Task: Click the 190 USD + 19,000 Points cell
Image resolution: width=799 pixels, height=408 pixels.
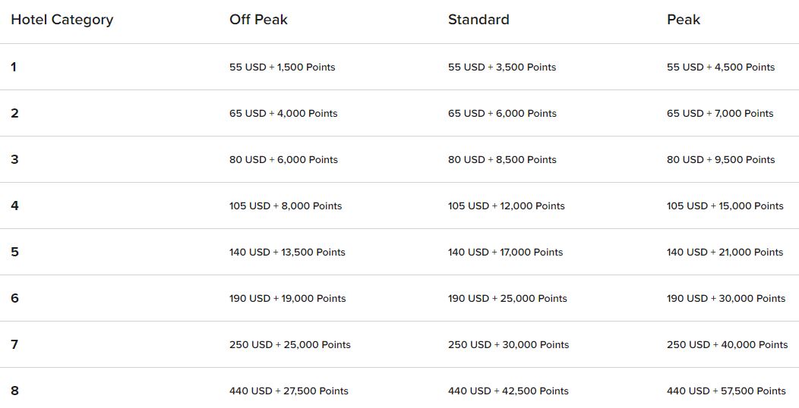Action: [x=287, y=298]
